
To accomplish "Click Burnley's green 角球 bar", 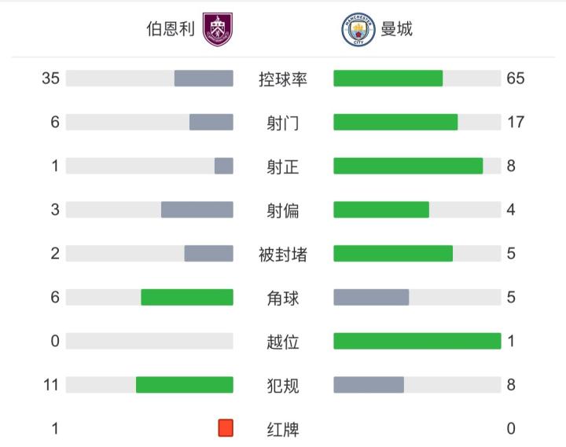I will click(187, 297).
